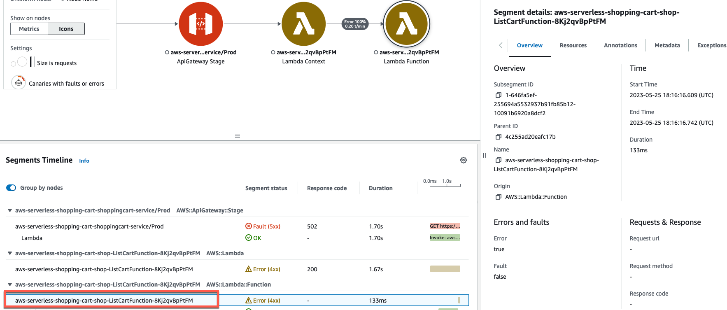Switch to the Resources tab
This screenshot has height=310, width=727.
point(573,45)
